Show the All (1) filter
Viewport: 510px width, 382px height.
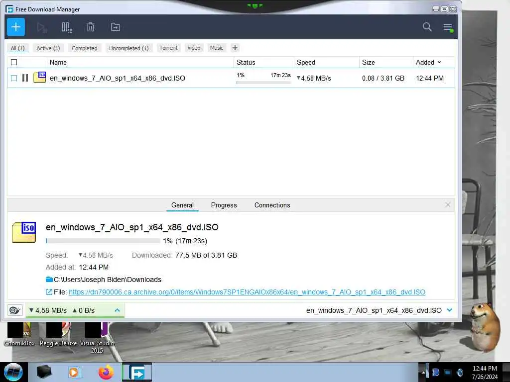[17, 48]
